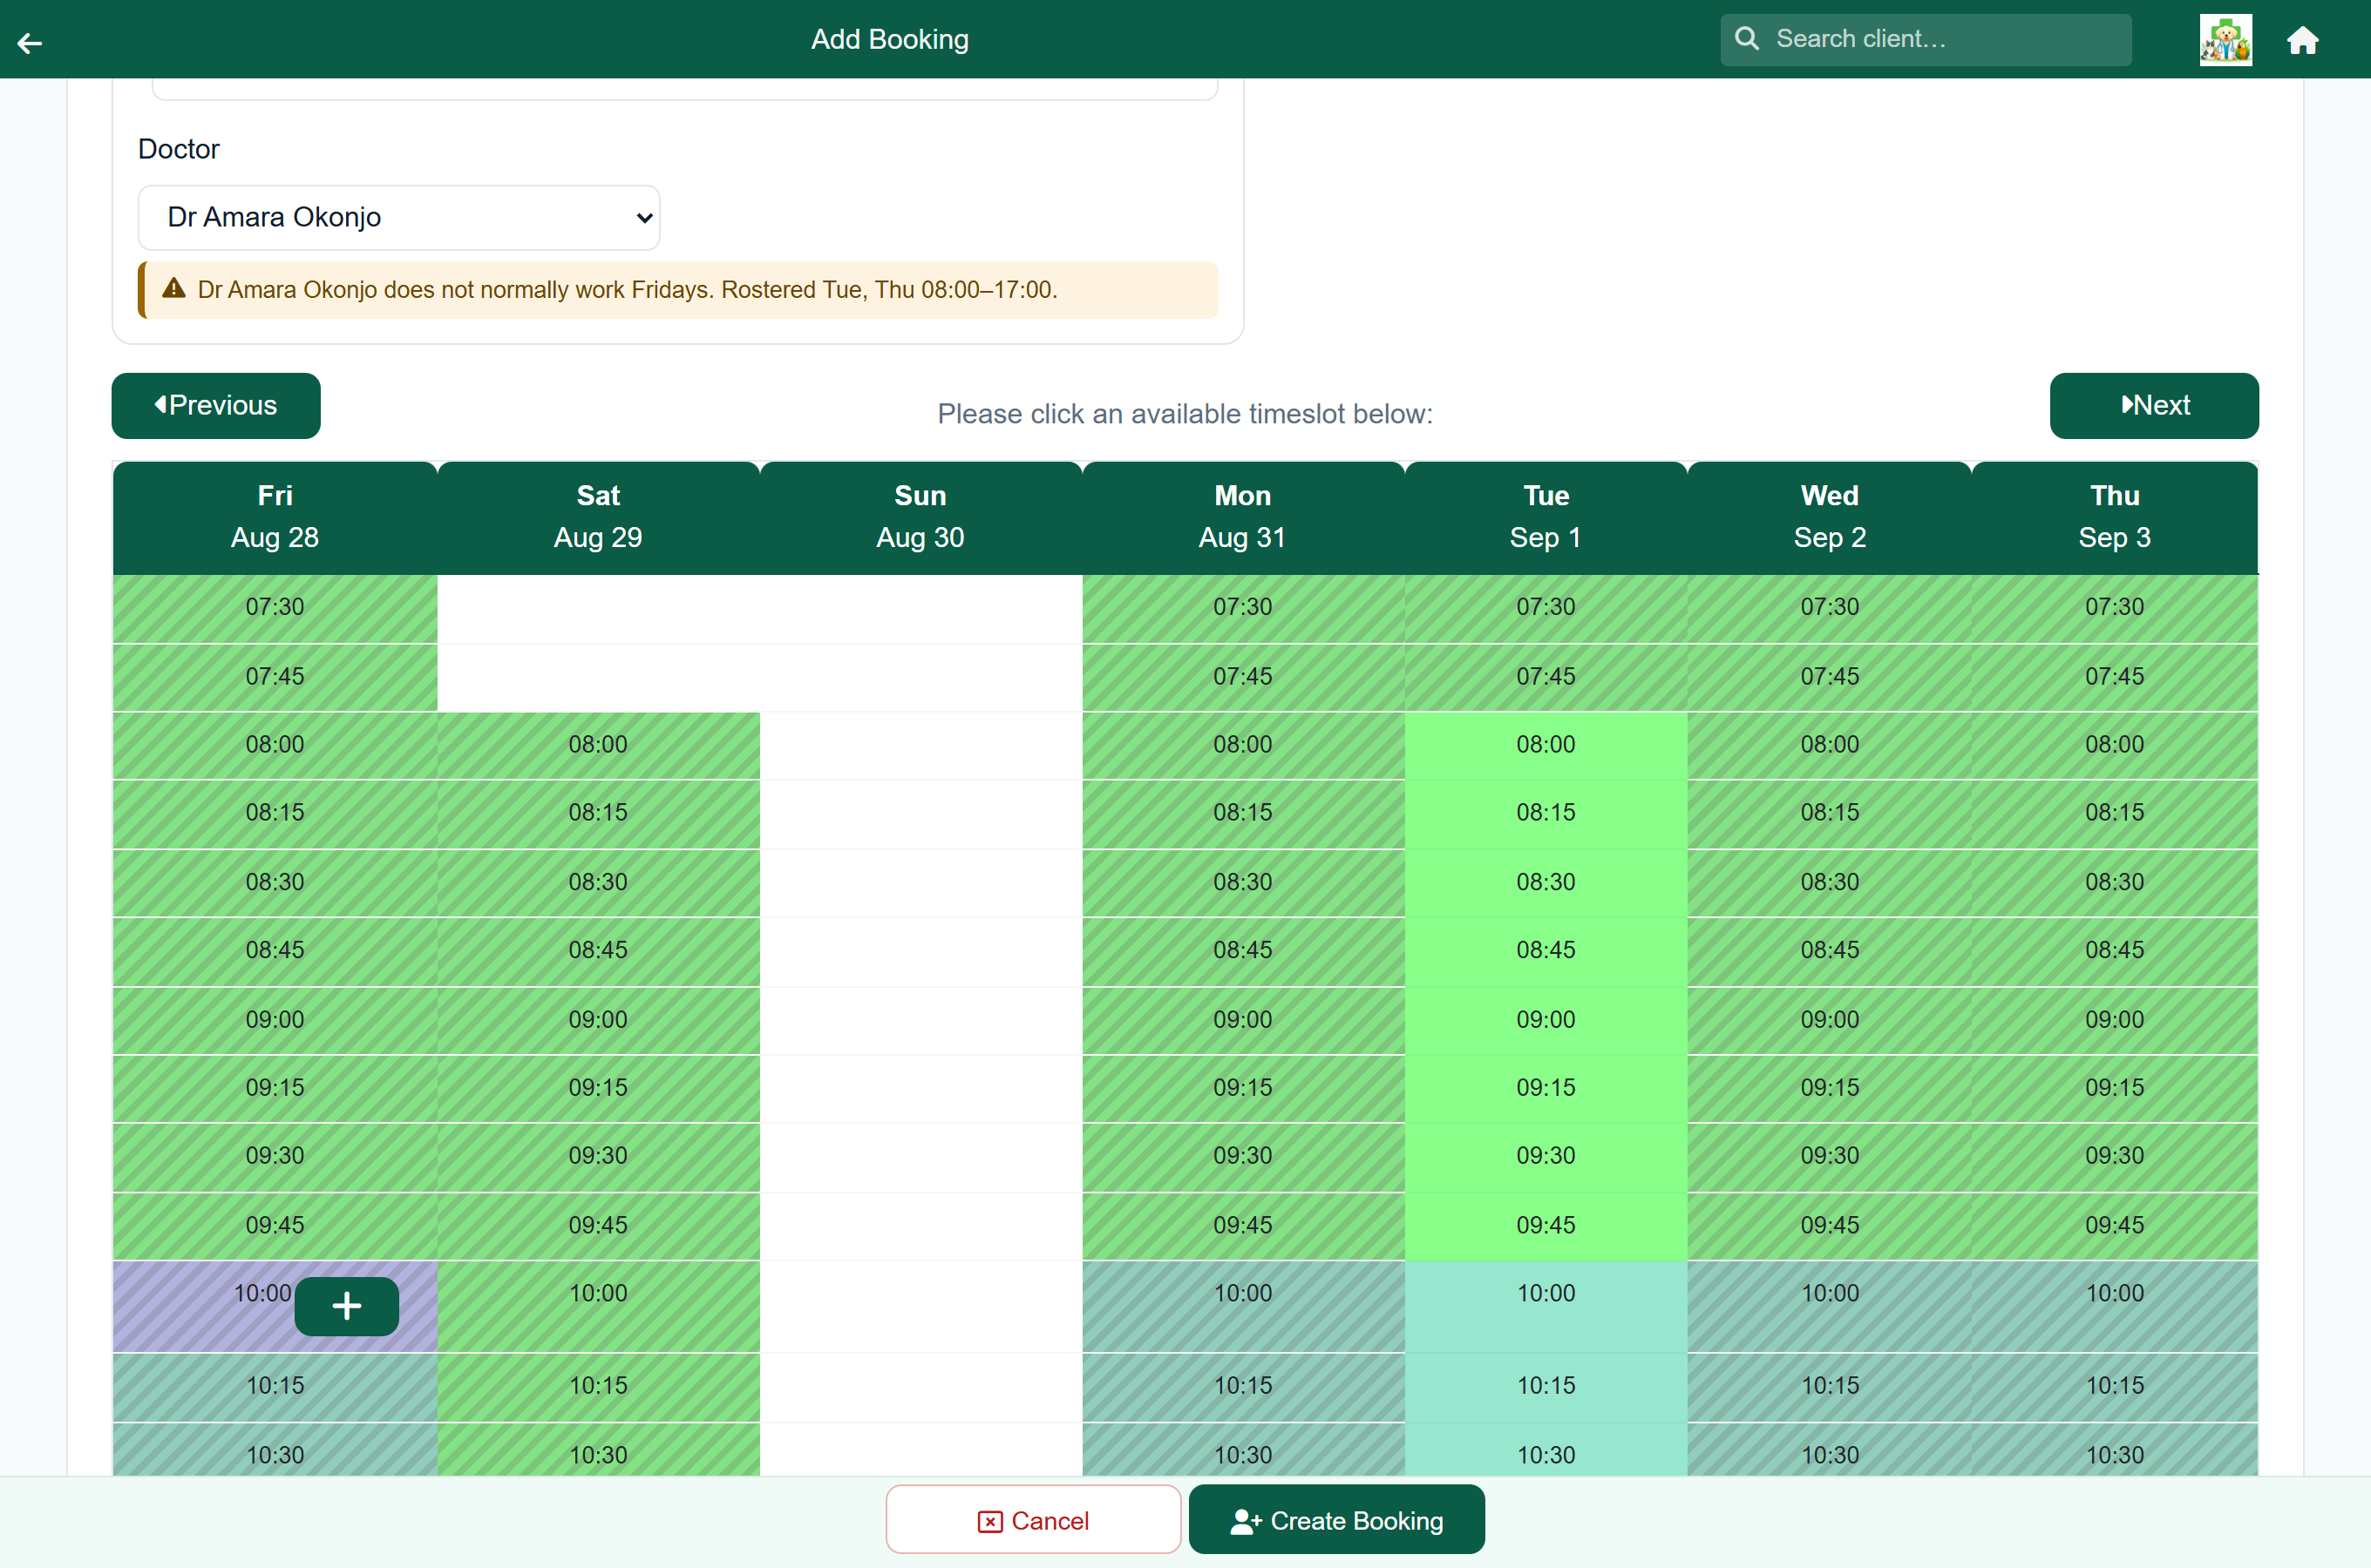Select Thu Sep 3 09:45 timeslot
The width and height of the screenshot is (2371, 1568).
pyautogui.click(x=2114, y=1226)
